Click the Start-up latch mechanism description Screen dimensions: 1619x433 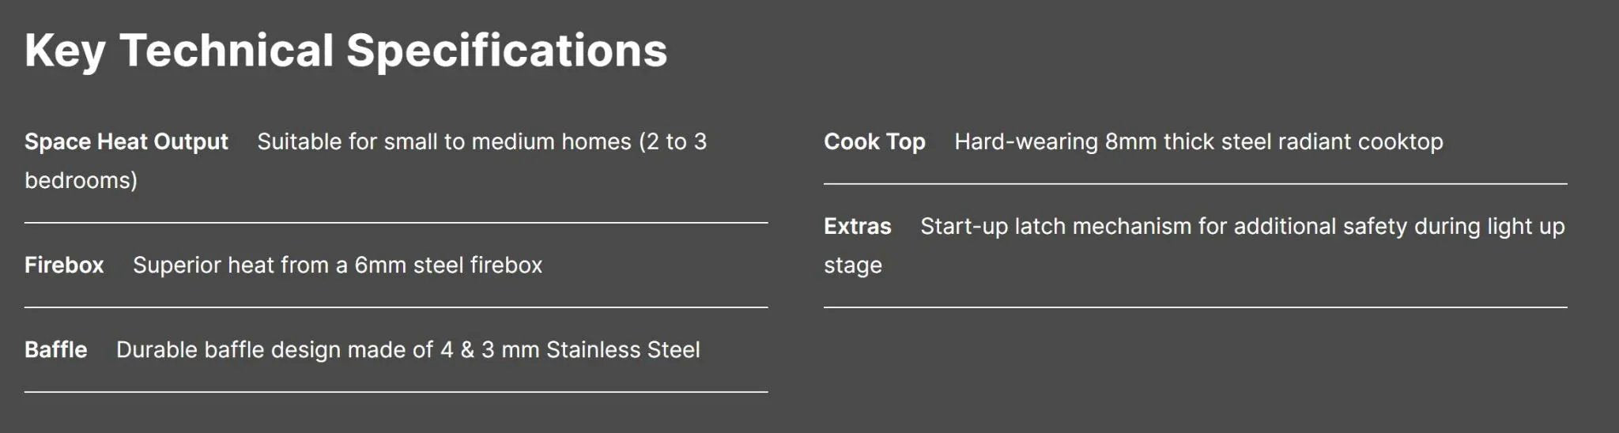pyautogui.click(x=1242, y=227)
